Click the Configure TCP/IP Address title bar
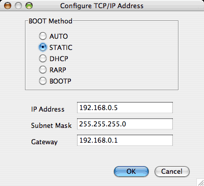Viewport: 204px width, 186px height. click(x=102, y=6)
